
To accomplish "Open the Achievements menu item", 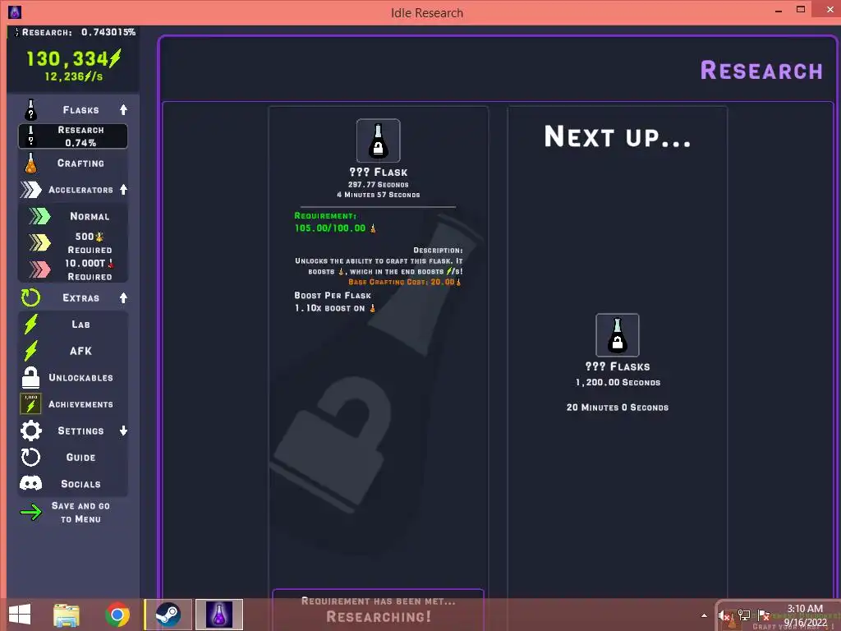I will click(x=80, y=404).
